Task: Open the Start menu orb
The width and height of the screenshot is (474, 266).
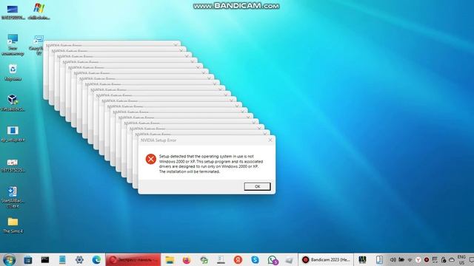Action: coord(9,259)
